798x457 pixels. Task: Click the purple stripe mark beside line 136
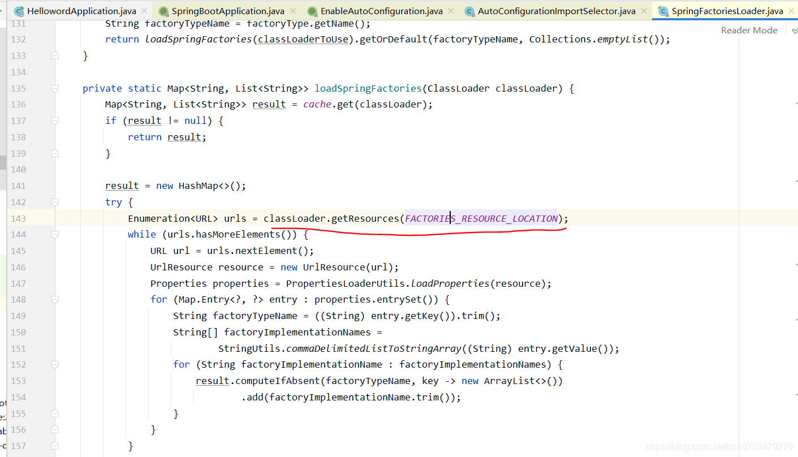coord(796,105)
